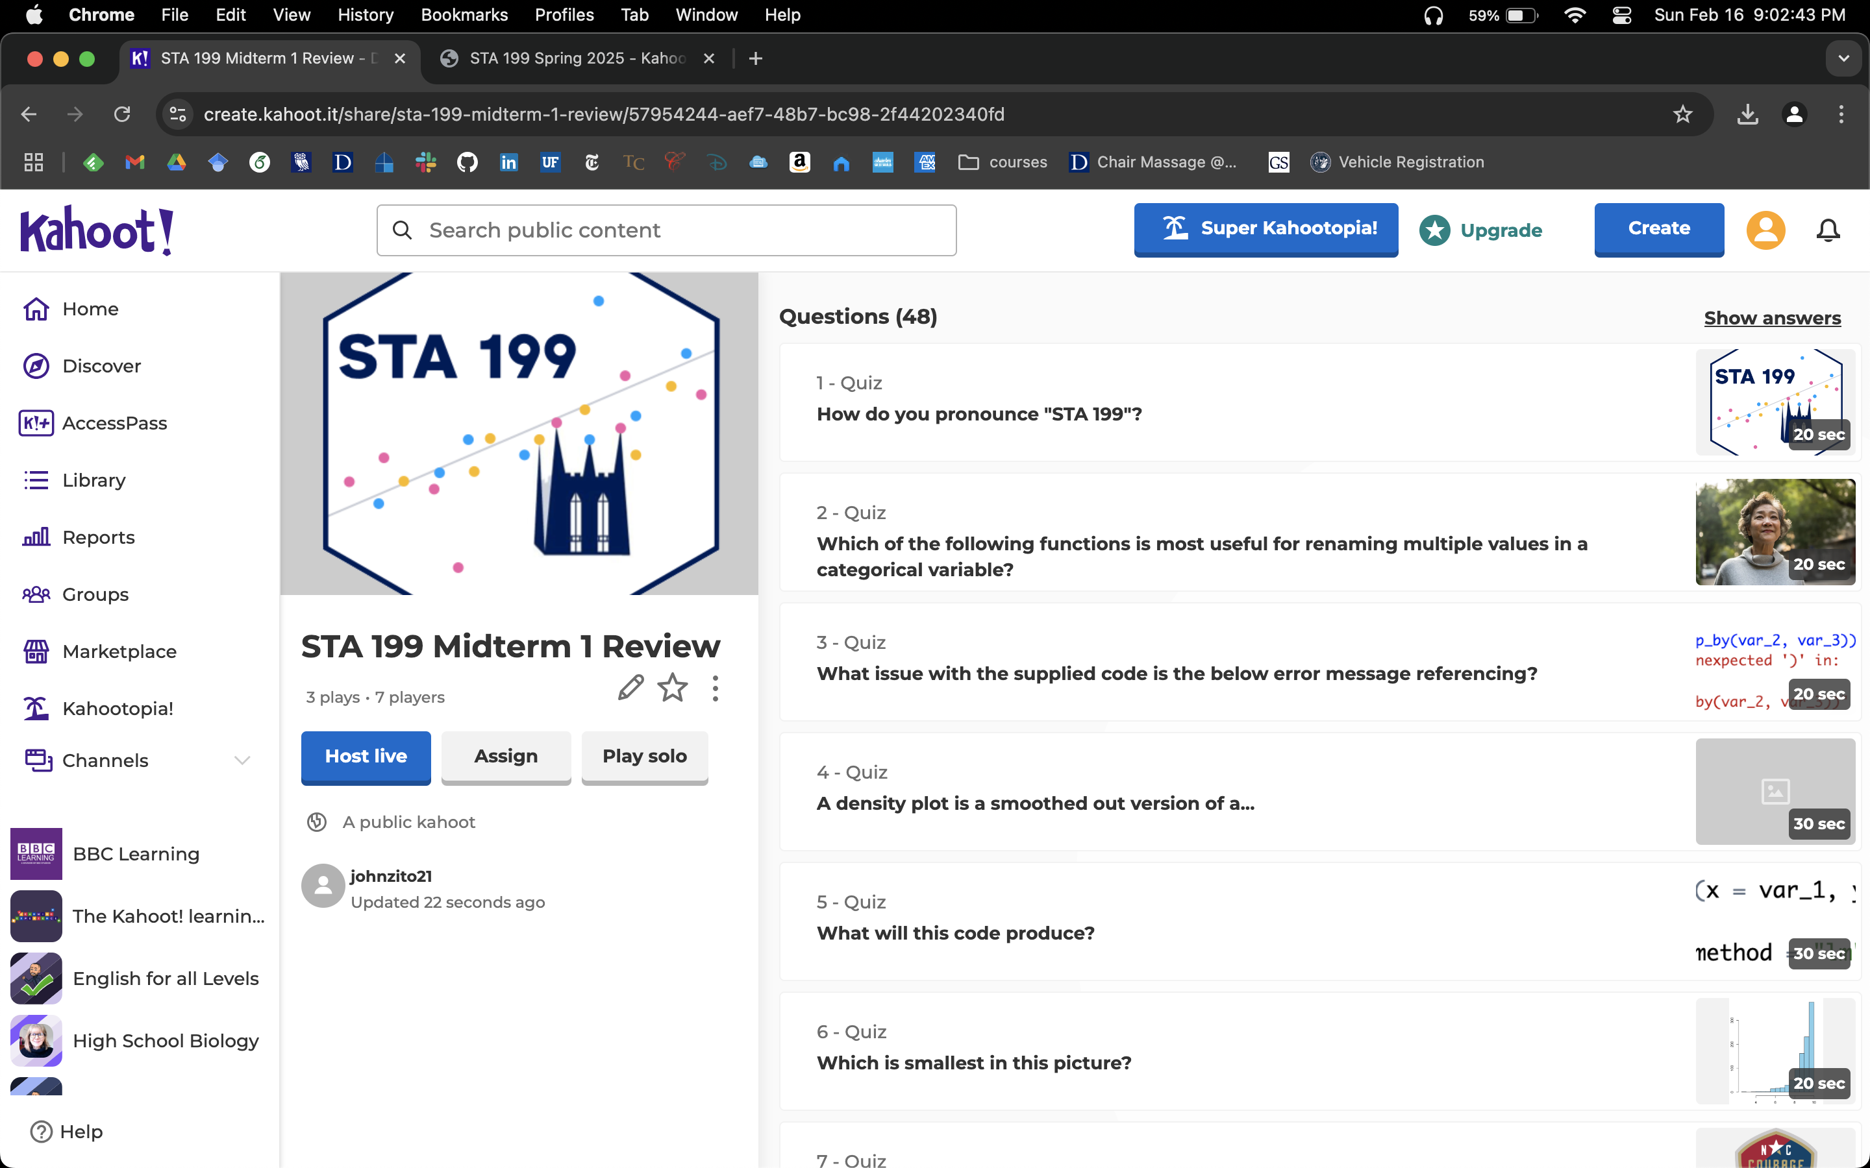Viewport: 1870px width, 1168px height.
Task: Open the STA 199 cover image
Action: click(519, 433)
